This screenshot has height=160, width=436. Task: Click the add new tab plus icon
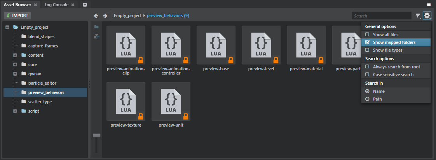click(x=85, y=5)
